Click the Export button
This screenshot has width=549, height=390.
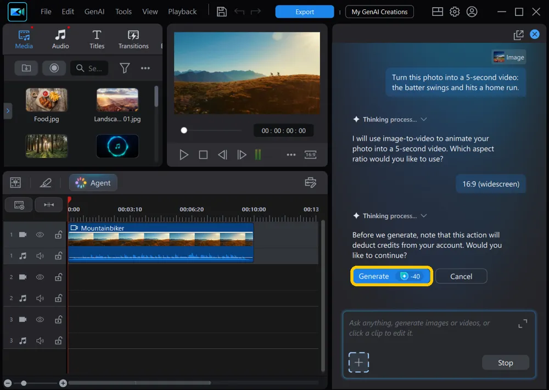click(x=304, y=12)
